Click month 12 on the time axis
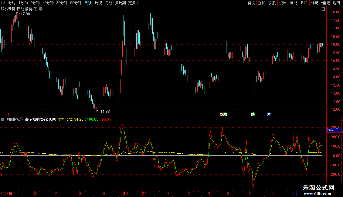343x197 pixels. (x=167, y=193)
